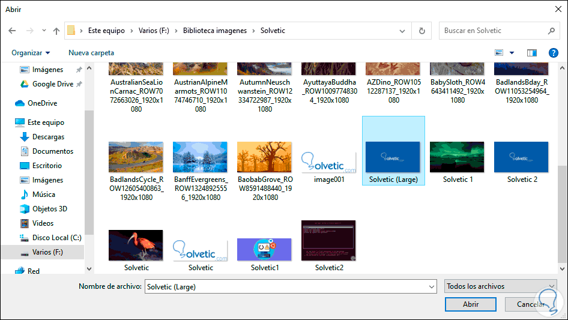Viewport: 568px width, 320px height.
Task: Click the Disco Local (C:) drive icon
Action: pyautogui.click(x=24, y=238)
